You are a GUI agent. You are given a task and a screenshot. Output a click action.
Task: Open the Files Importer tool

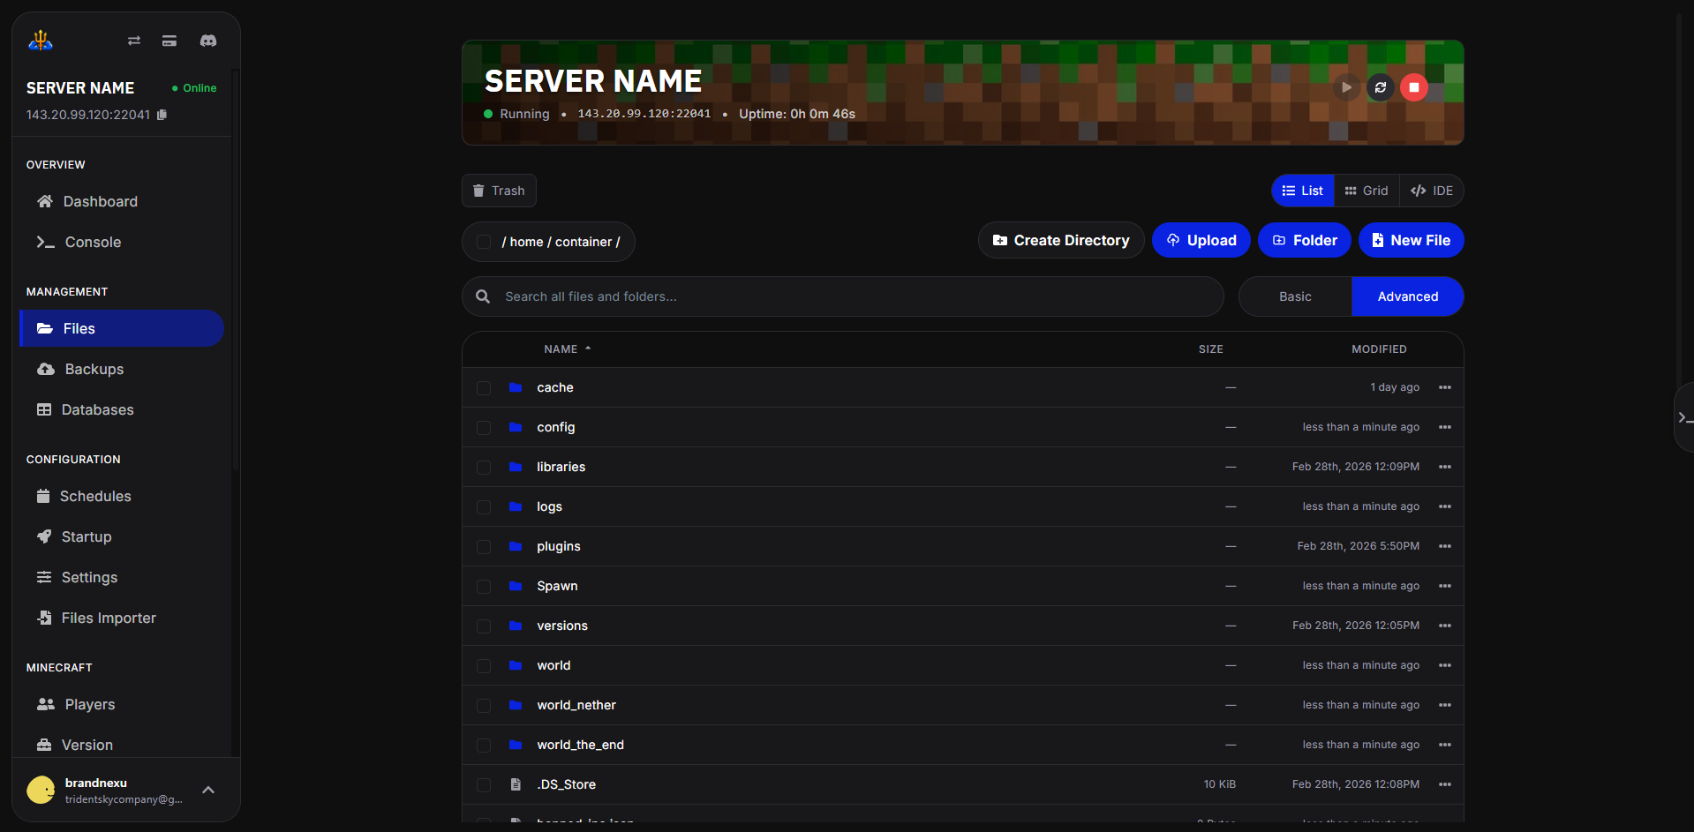pyautogui.click(x=108, y=618)
